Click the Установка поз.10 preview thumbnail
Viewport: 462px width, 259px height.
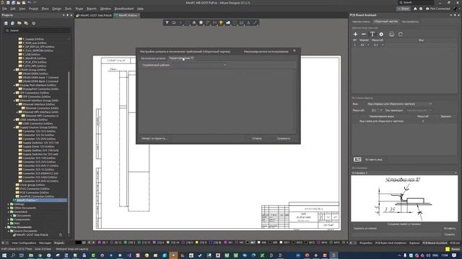[404, 199]
